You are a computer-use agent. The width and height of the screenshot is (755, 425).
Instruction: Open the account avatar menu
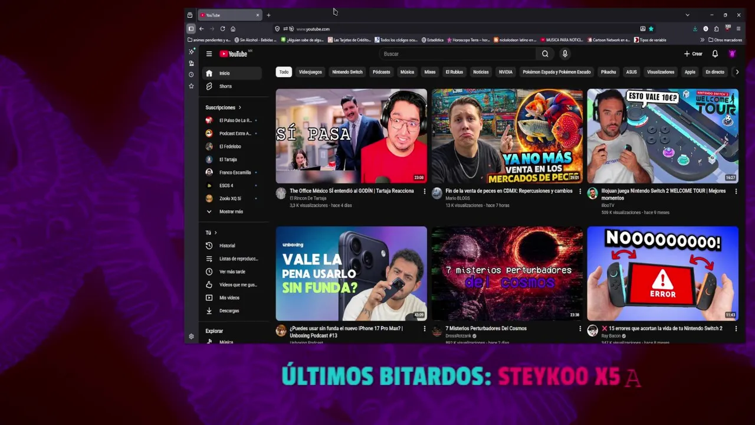(x=732, y=54)
